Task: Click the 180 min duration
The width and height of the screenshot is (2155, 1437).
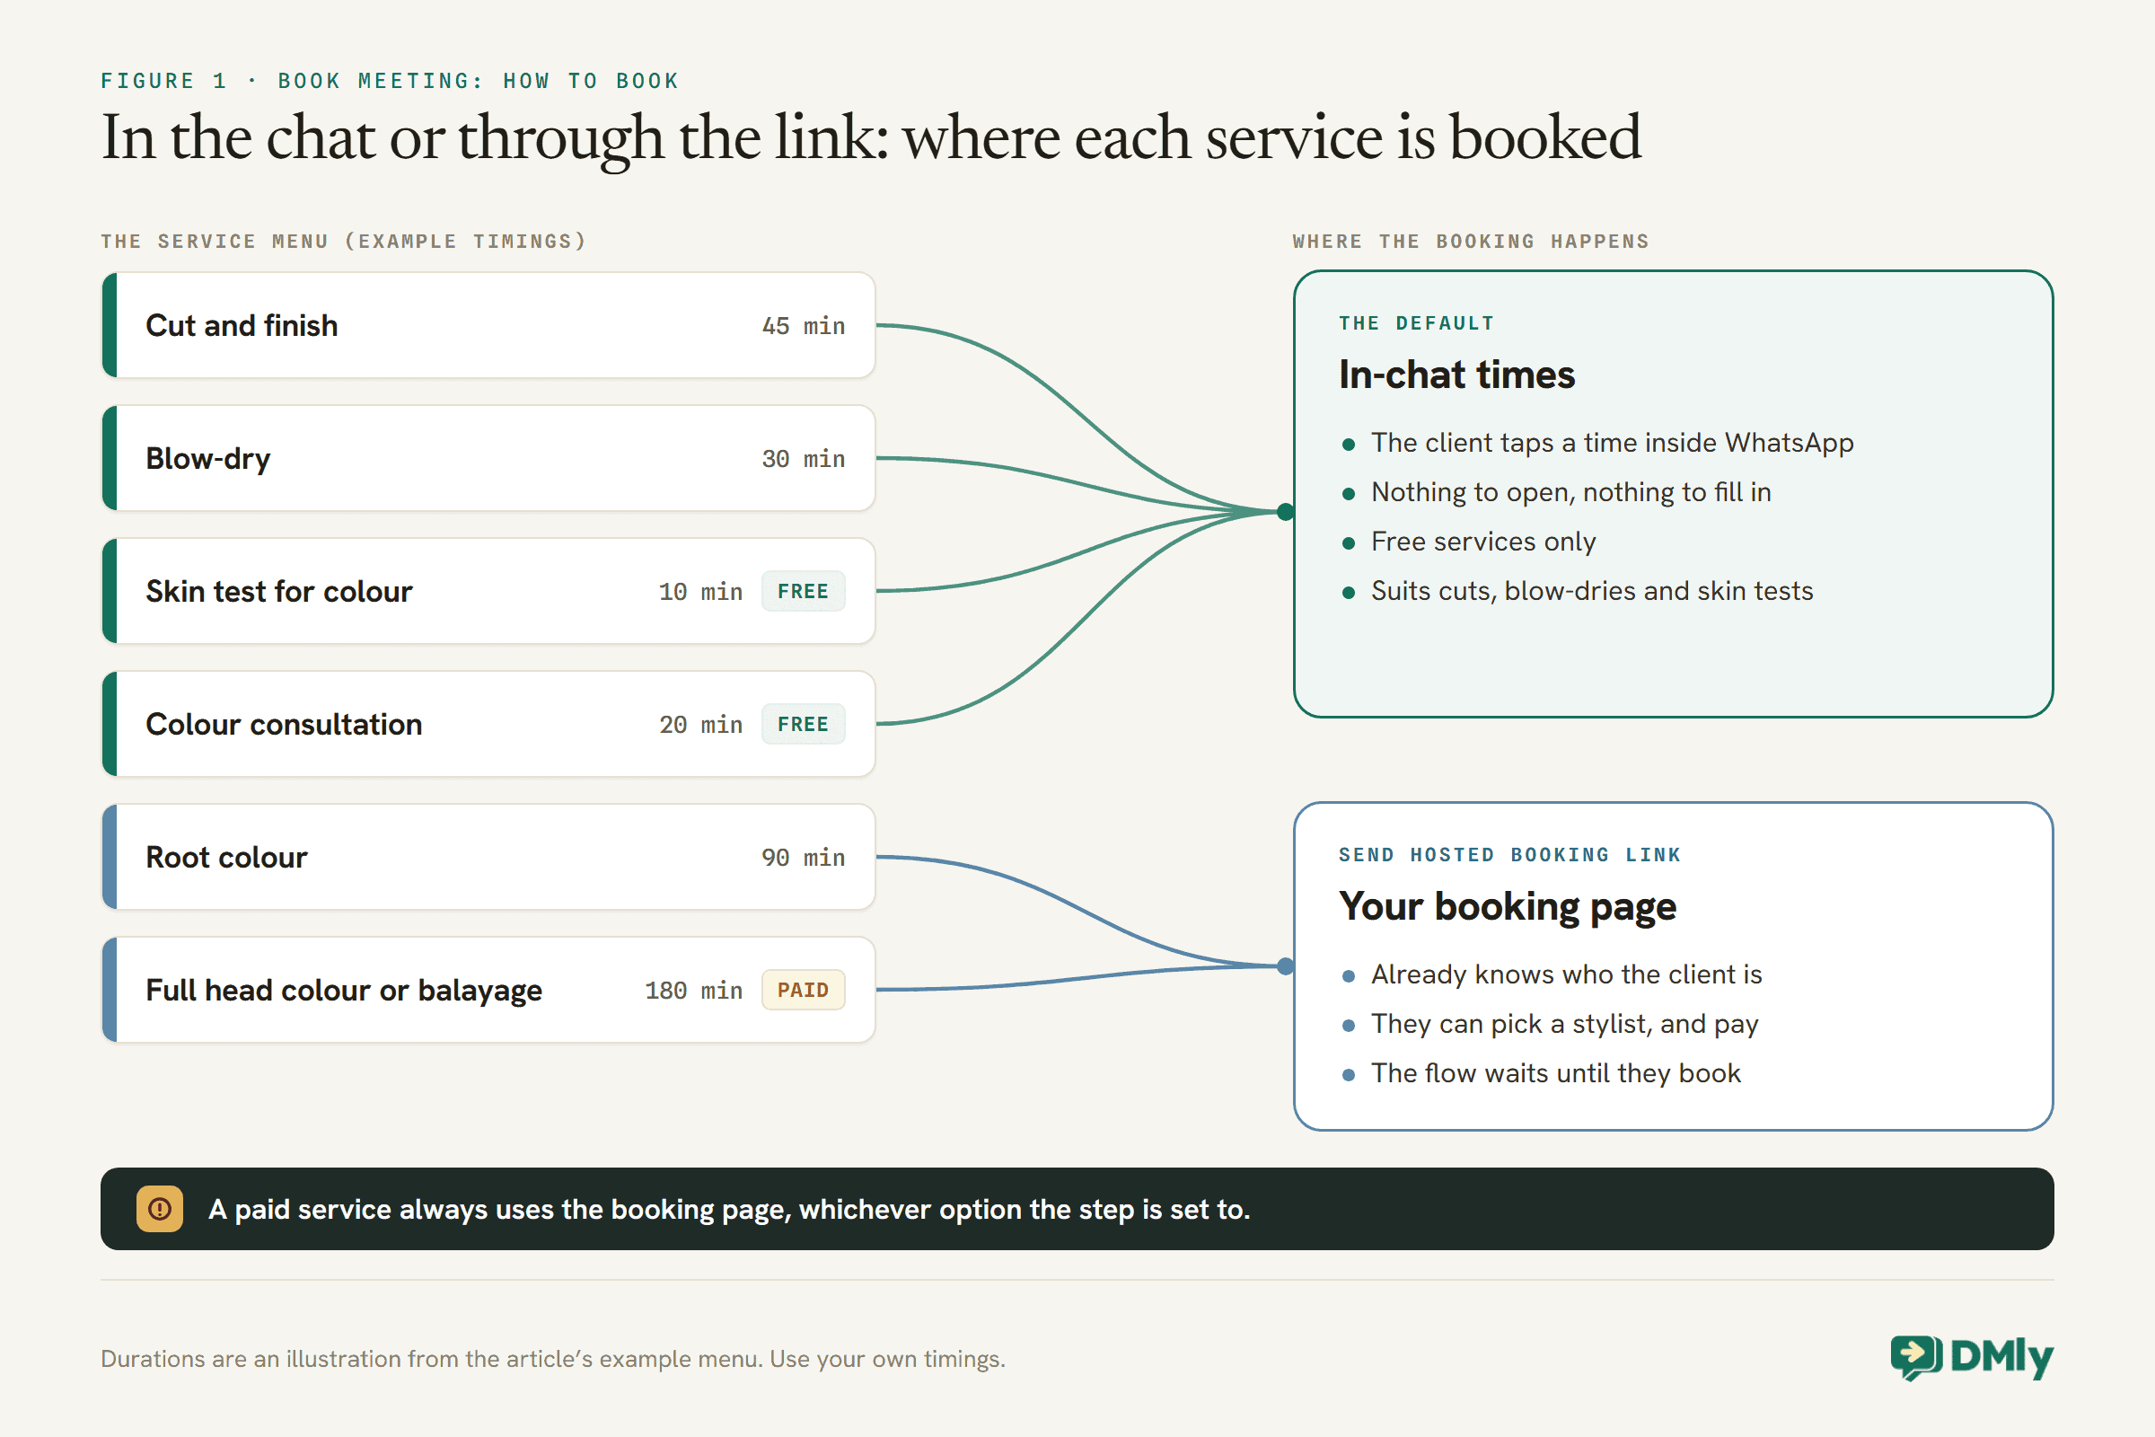Action: click(693, 990)
